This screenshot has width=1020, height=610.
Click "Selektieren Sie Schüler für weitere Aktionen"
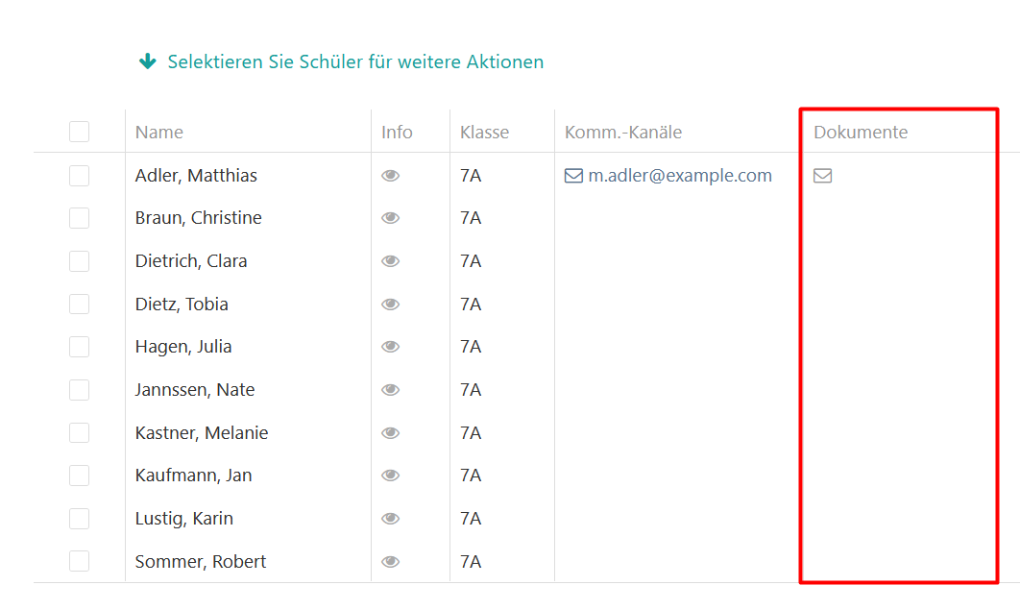tap(355, 61)
